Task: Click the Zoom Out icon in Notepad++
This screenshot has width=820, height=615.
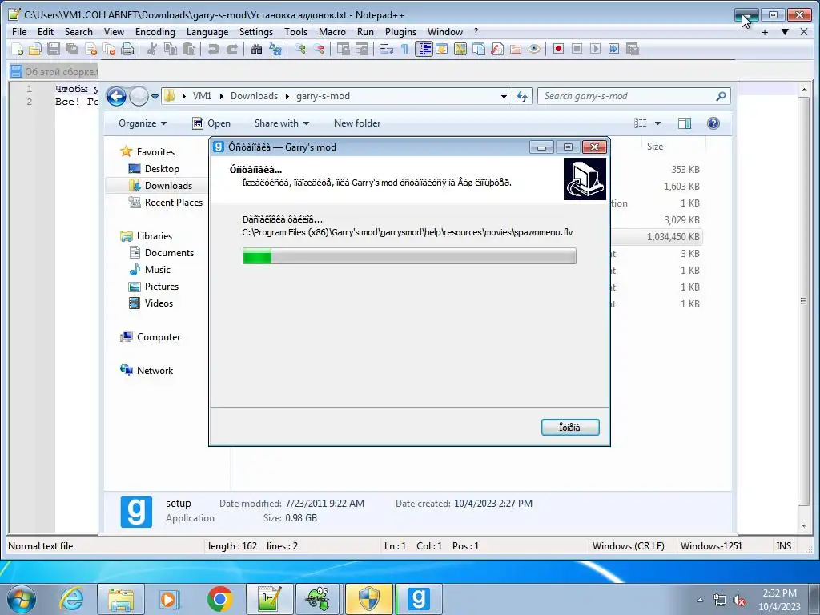Action: tap(318, 49)
